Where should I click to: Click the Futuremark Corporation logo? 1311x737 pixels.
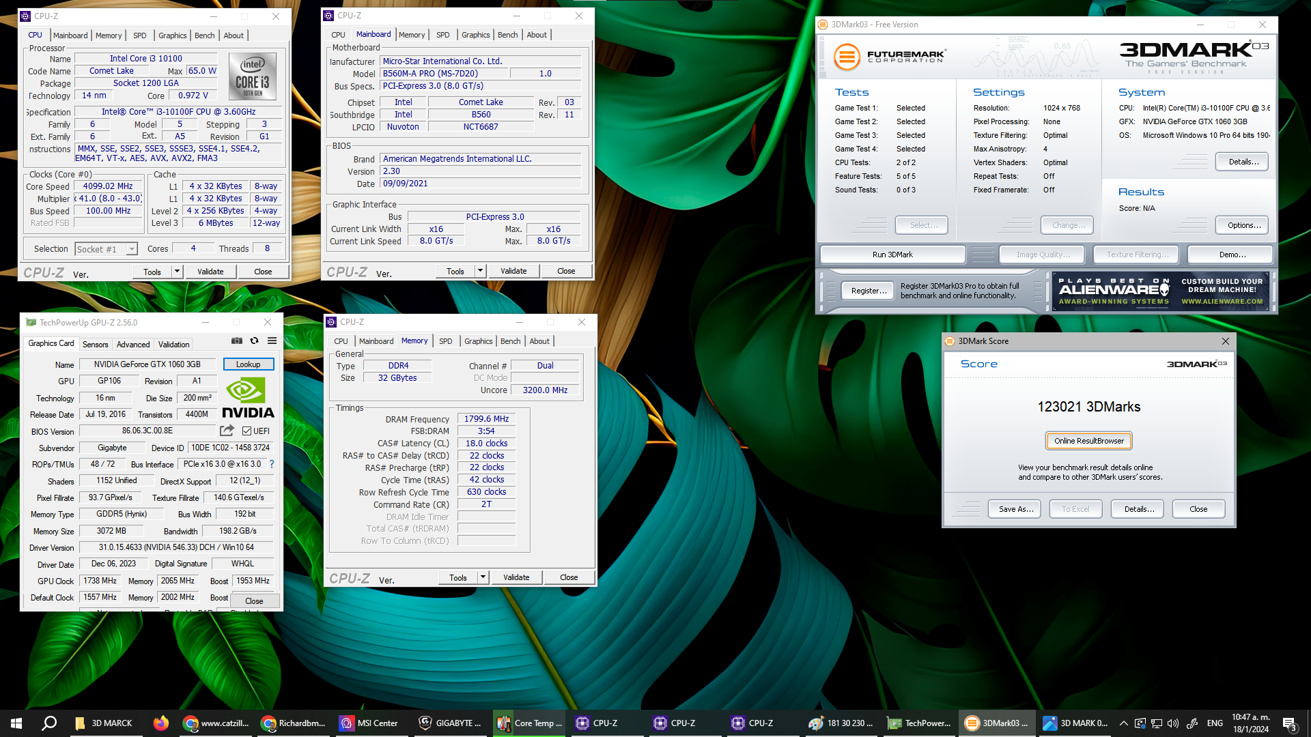tap(889, 57)
